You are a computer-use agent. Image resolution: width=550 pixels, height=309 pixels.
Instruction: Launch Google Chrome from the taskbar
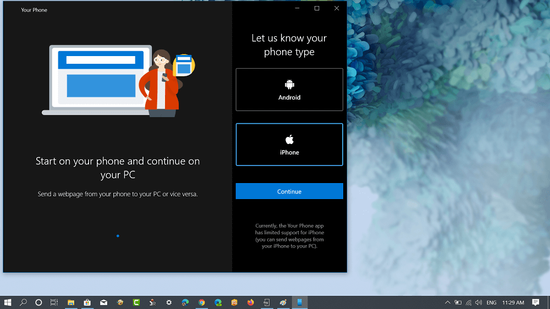(202, 302)
